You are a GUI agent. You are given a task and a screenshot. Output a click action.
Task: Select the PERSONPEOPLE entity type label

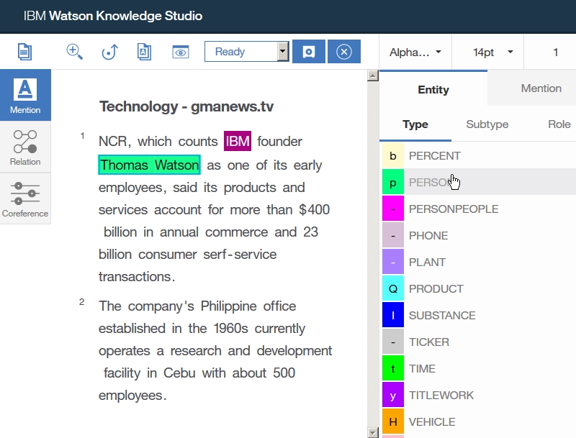(x=454, y=209)
